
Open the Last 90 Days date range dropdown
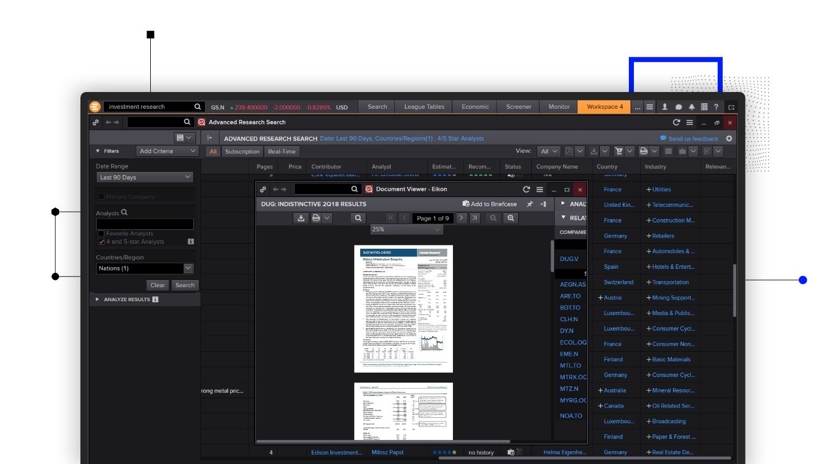(x=145, y=177)
